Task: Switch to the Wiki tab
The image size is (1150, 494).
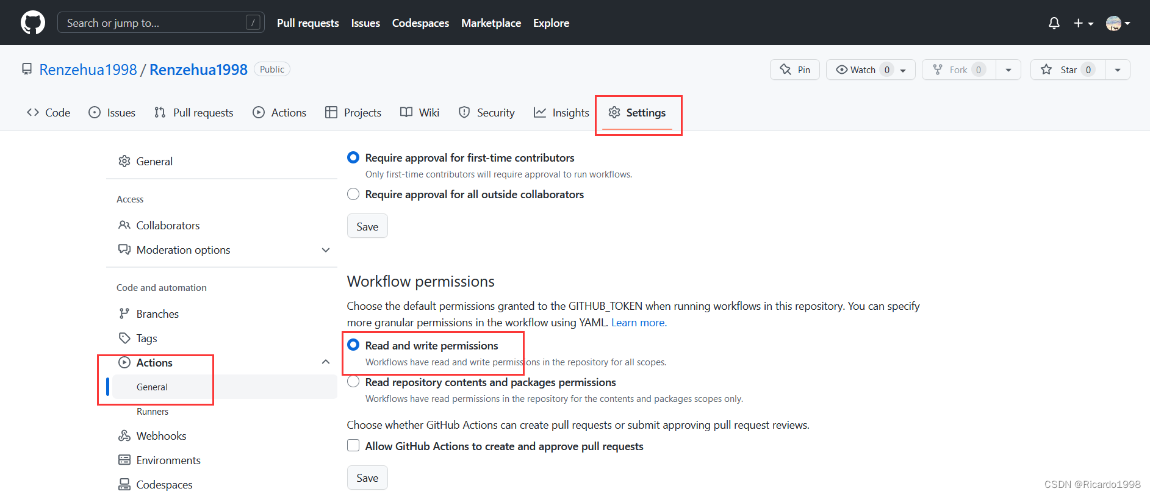Action: (x=420, y=112)
